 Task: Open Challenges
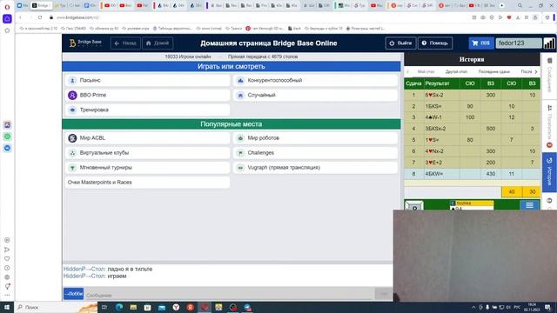315,153
